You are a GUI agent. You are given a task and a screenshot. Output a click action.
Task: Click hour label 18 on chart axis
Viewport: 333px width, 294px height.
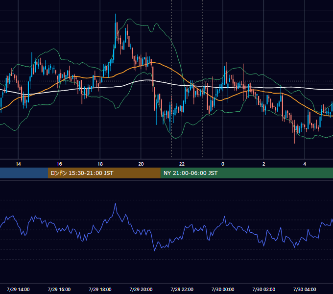coord(100,164)
